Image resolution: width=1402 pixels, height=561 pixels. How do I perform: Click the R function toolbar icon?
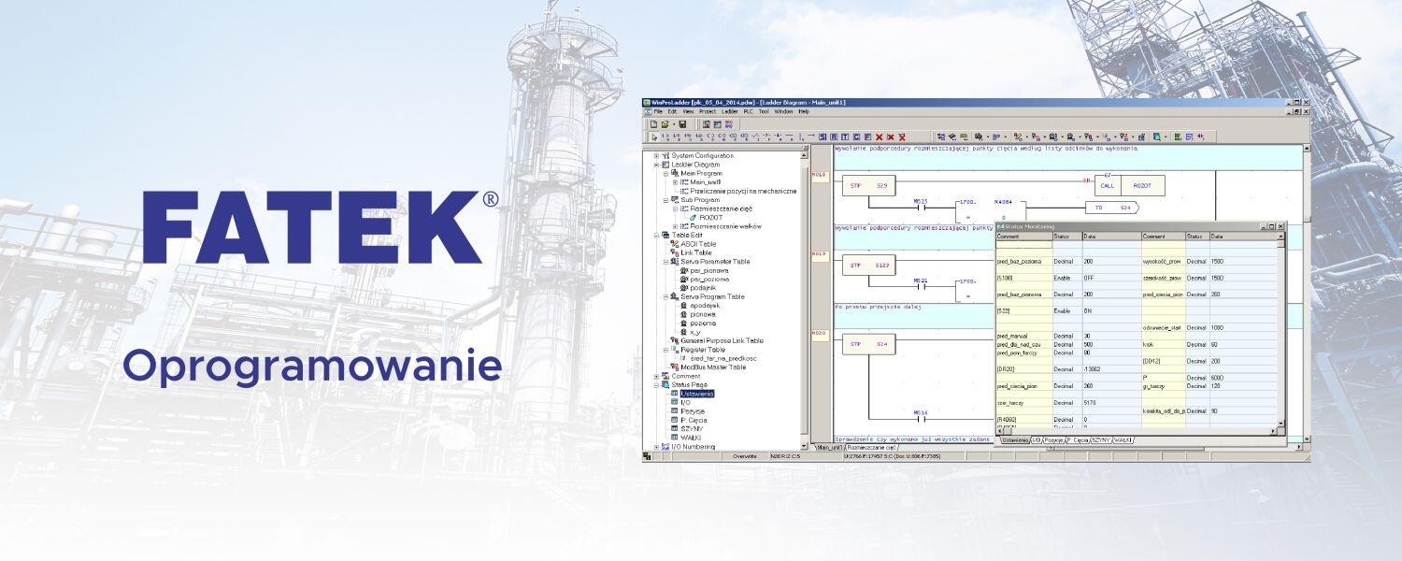click(x=833, y=137)
